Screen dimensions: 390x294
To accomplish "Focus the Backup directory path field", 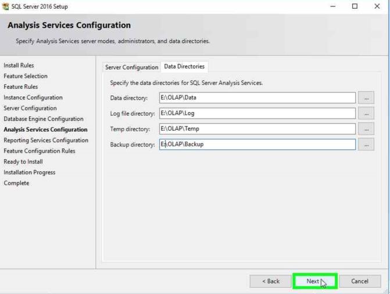I will (x=257, y=144).
